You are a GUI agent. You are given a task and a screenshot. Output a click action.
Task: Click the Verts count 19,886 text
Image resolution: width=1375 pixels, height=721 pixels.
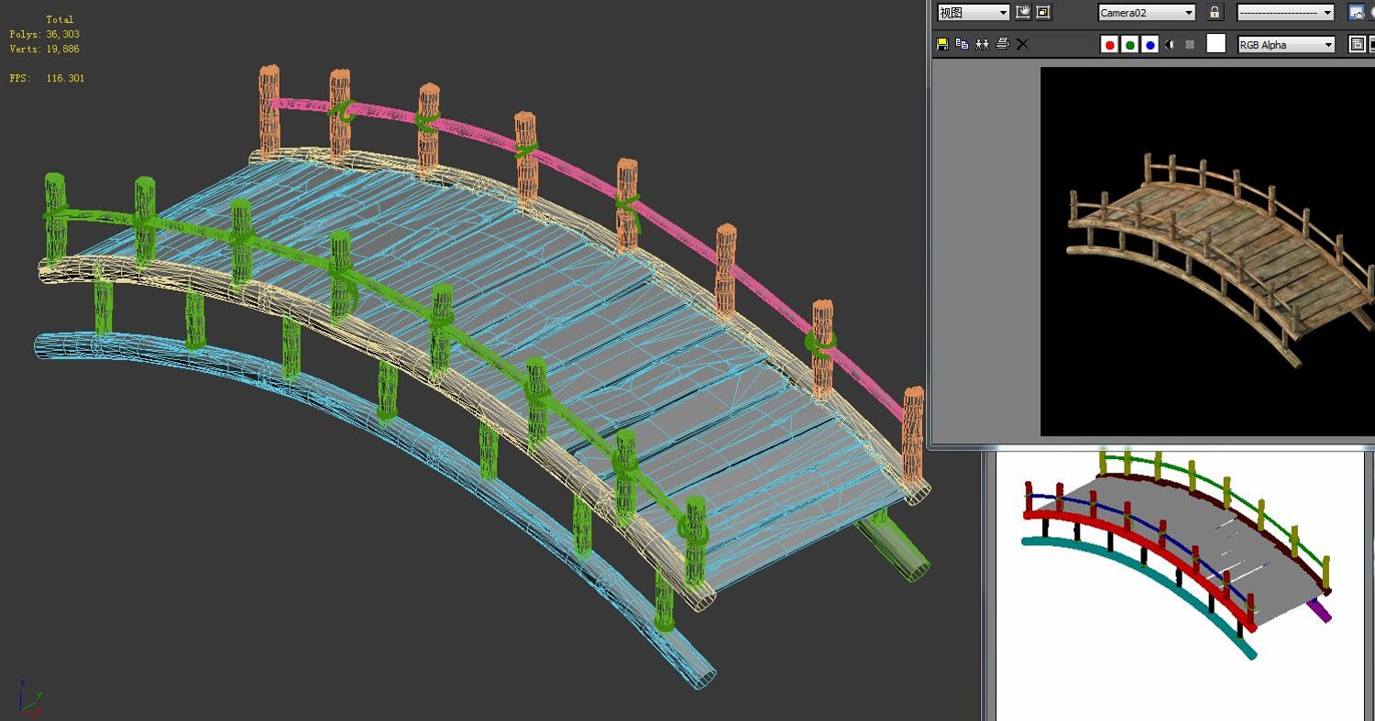(x=45, y=49)
